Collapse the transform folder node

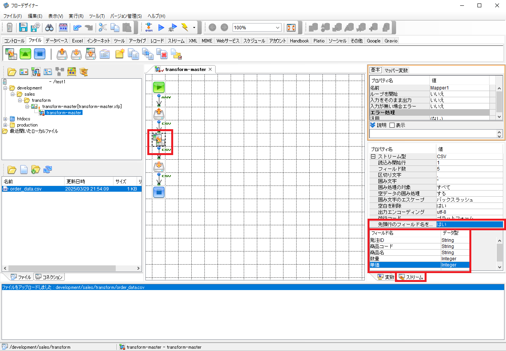[x=20, y=100]
